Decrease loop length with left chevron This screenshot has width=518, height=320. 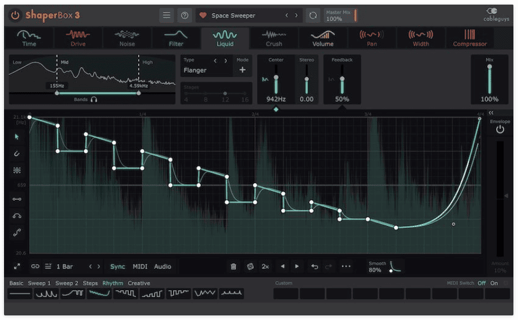pyautogui.click(x=91, y=267)
